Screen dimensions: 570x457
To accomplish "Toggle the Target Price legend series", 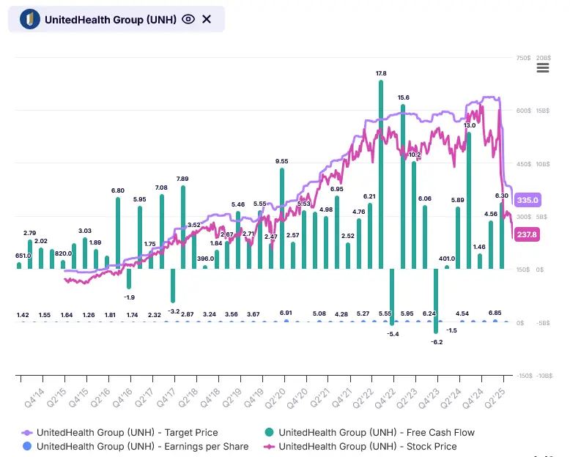I will [x=120, y=433].
